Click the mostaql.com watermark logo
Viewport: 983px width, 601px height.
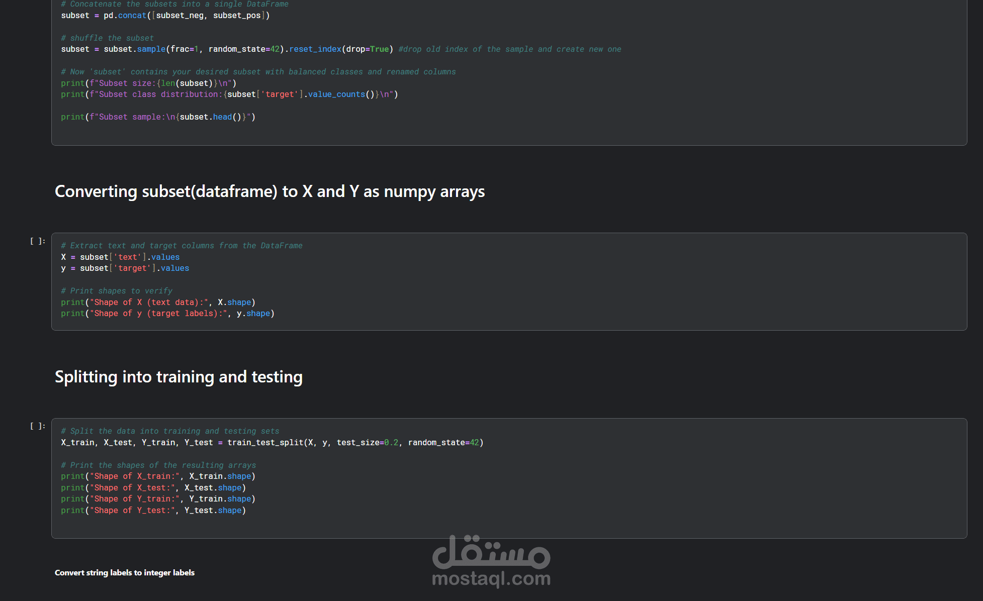click(491, 561)
